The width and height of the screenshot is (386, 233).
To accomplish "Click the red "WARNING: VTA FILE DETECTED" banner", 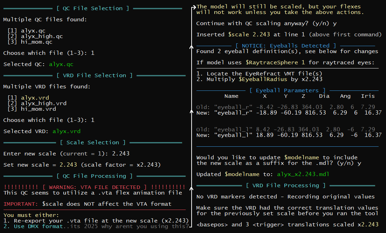I will pyautogui.click(x=94, y=187).
